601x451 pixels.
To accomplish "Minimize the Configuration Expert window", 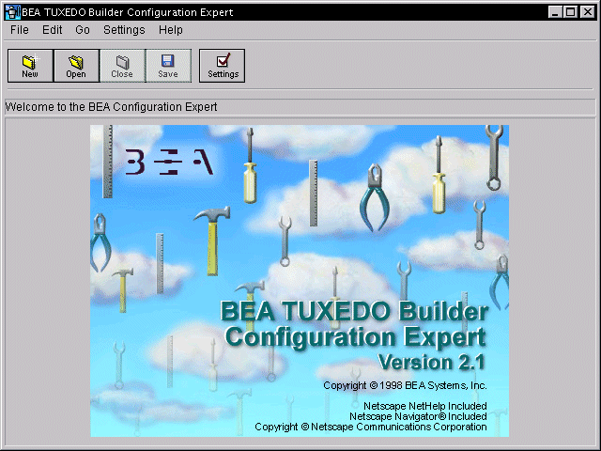I will coord(554,12).
